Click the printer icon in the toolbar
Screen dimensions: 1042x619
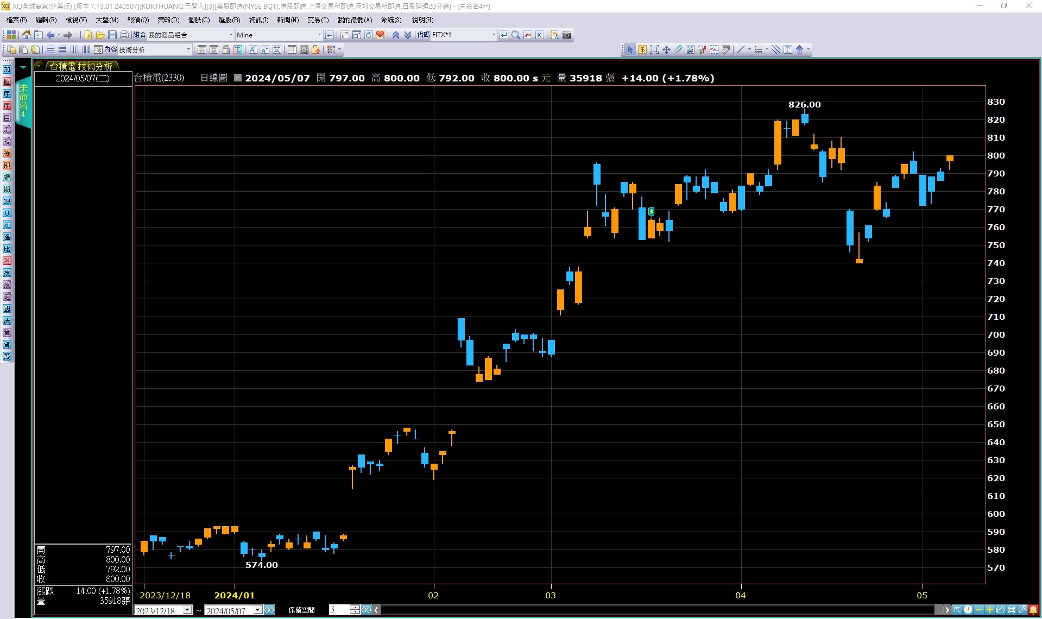tap(124, 35)
